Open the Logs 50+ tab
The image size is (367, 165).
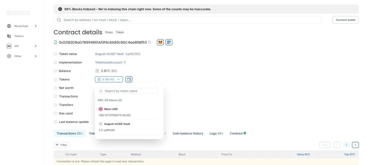(x=216, y=134)
